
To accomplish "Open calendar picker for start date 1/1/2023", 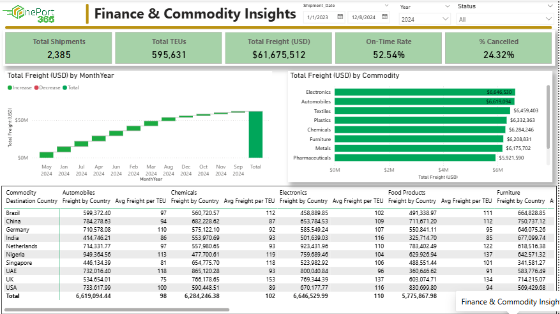I will click(x=340, y=17).
